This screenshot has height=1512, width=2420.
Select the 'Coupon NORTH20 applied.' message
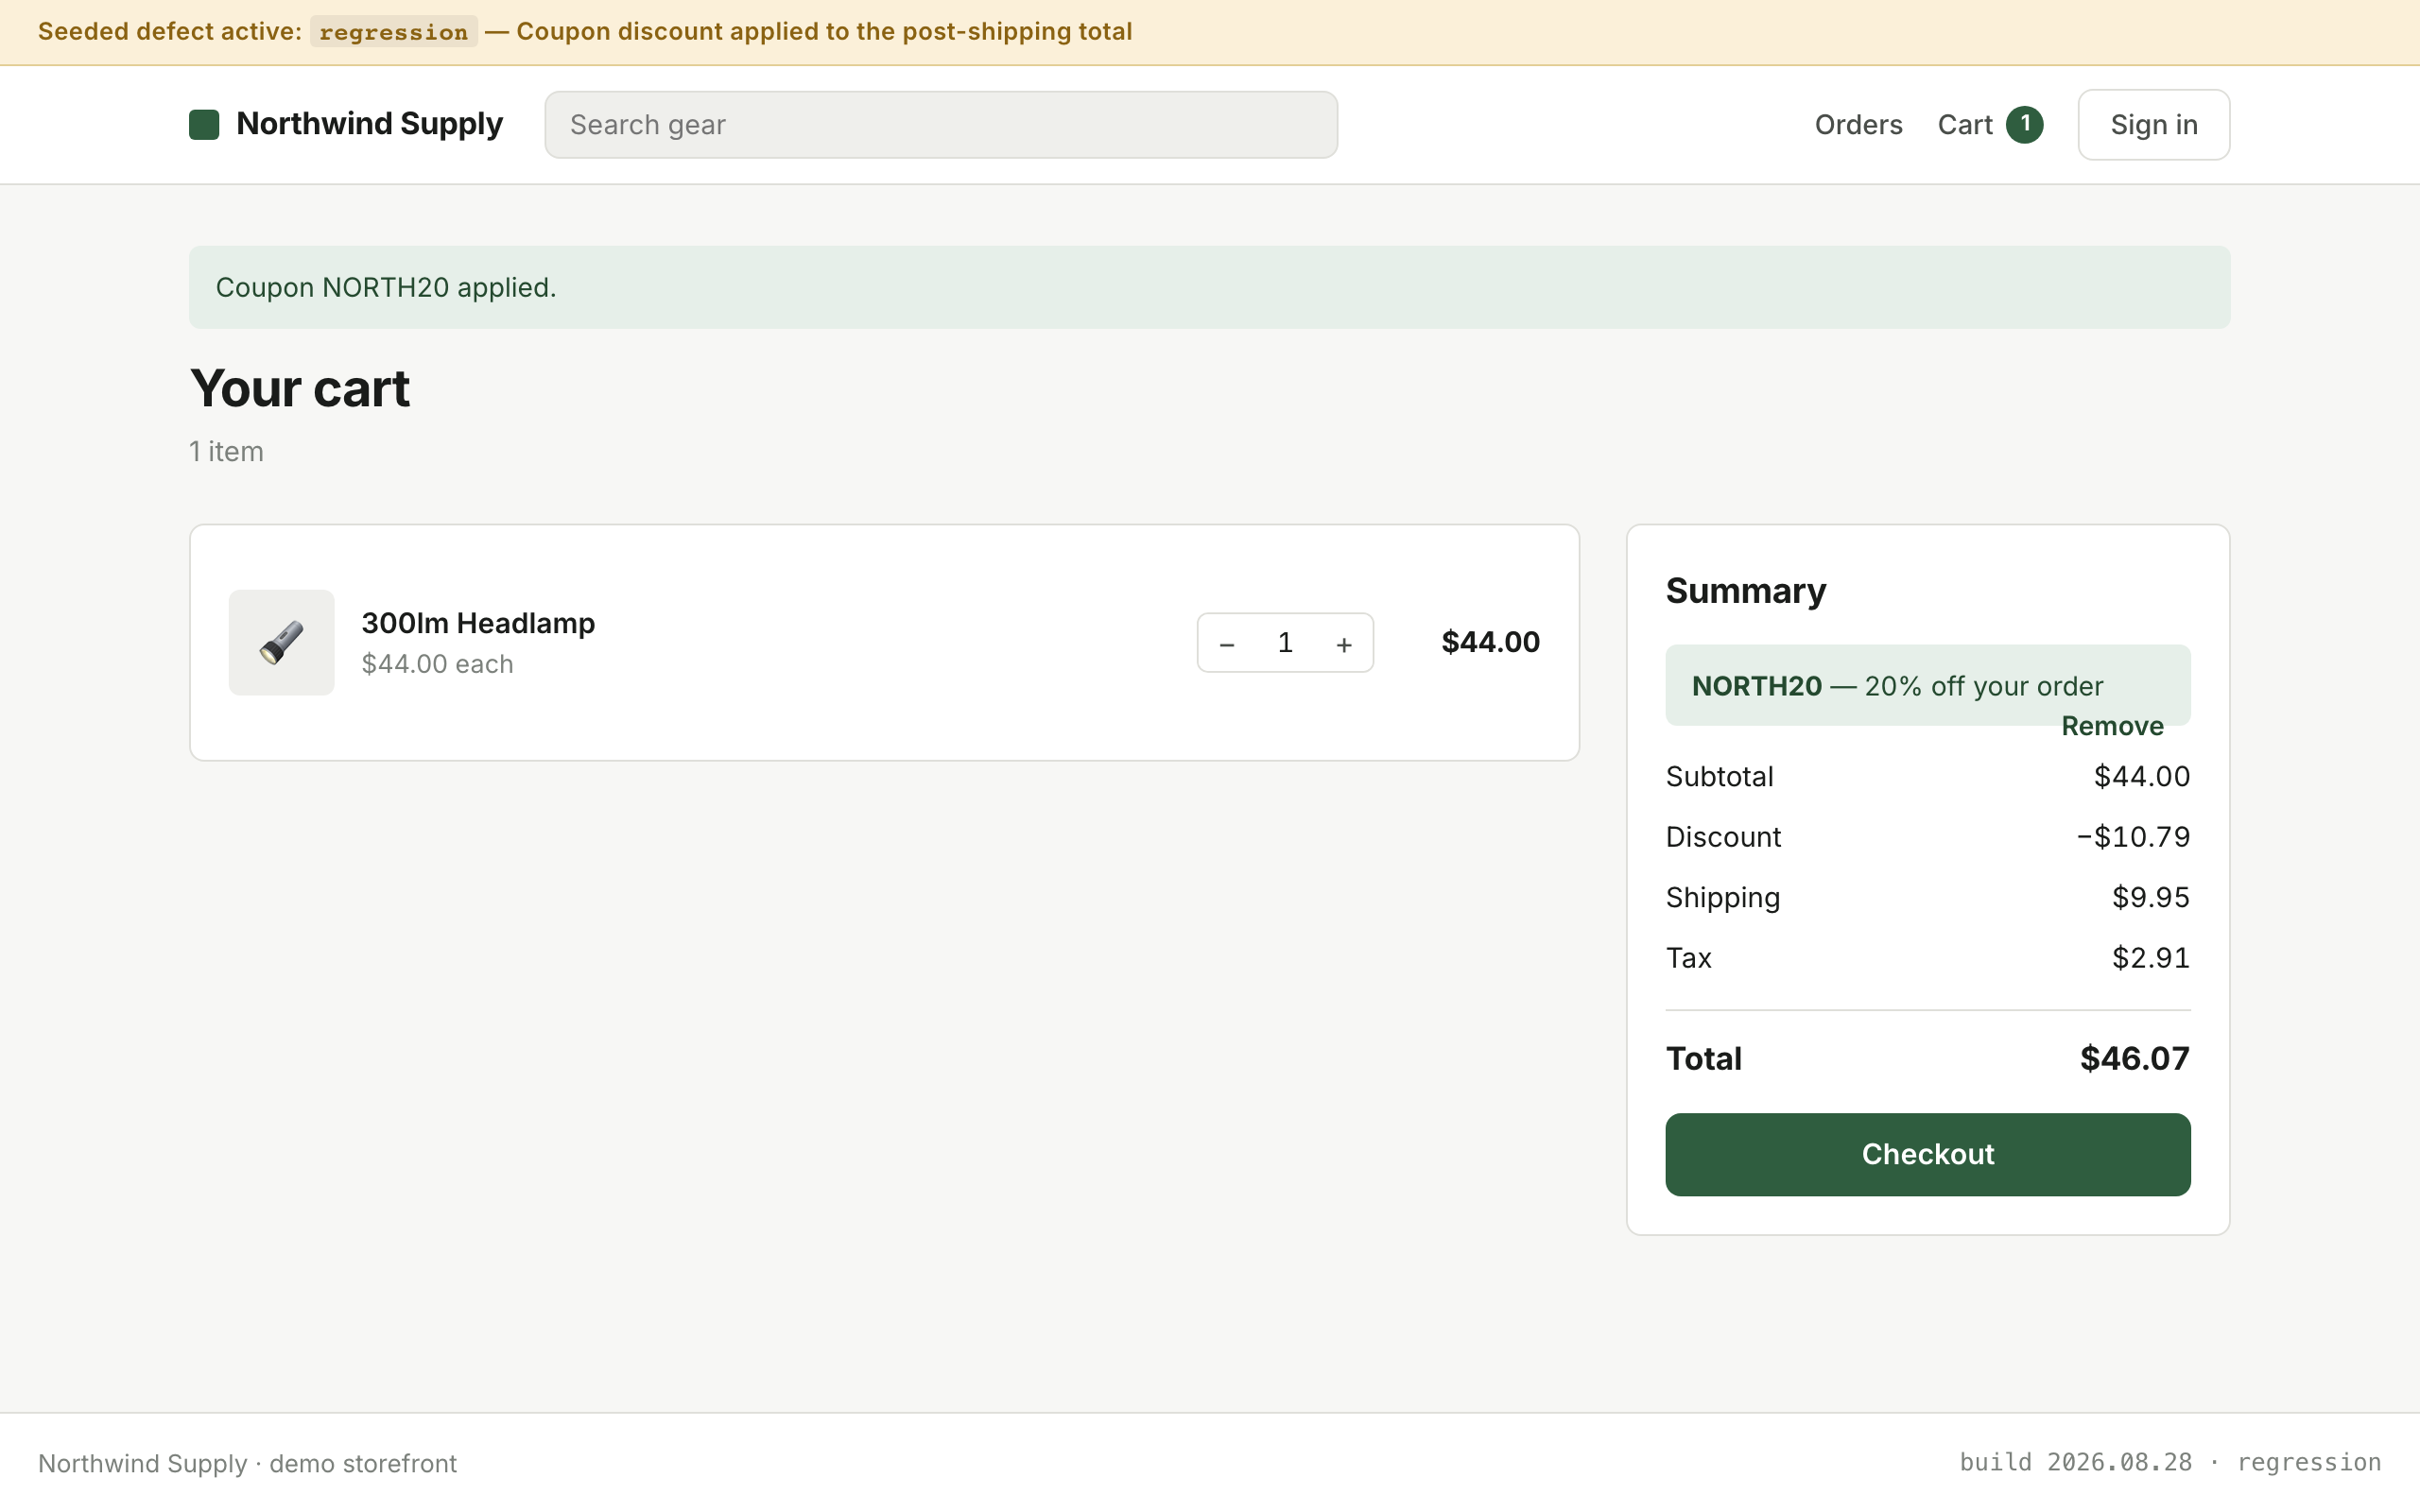pyautogui.click(x=386, y=288)
